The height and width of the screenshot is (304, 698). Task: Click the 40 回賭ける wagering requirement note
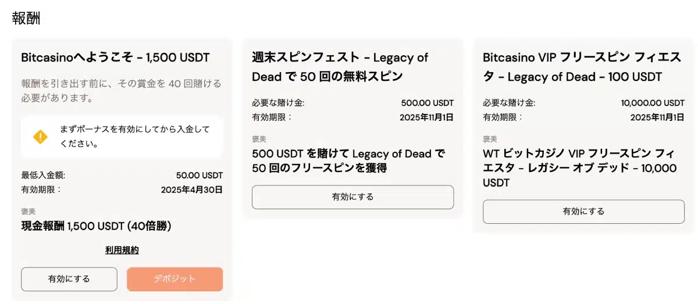pyautogui.click(x=121, y=91)
